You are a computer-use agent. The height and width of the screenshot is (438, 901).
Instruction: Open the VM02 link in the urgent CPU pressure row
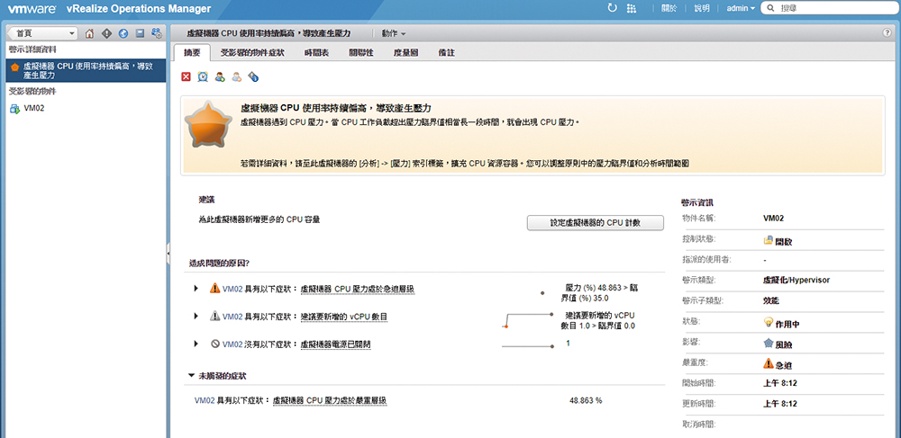[x=232, y=289]
